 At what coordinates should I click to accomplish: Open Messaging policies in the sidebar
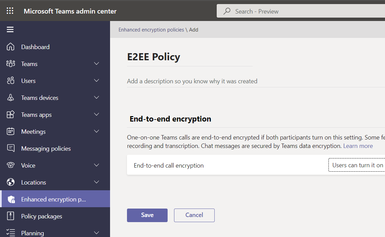(46, 148)
